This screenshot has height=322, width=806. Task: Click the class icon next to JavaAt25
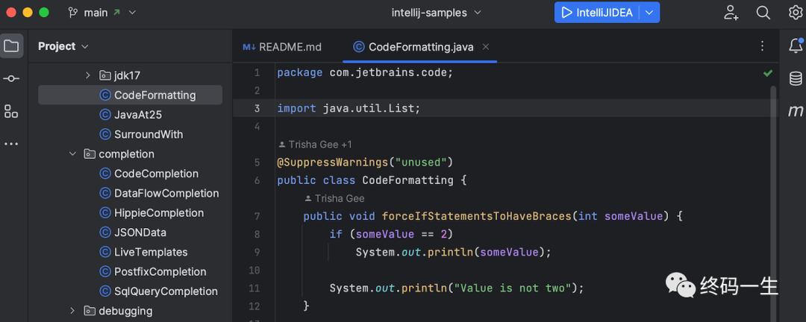105,115
